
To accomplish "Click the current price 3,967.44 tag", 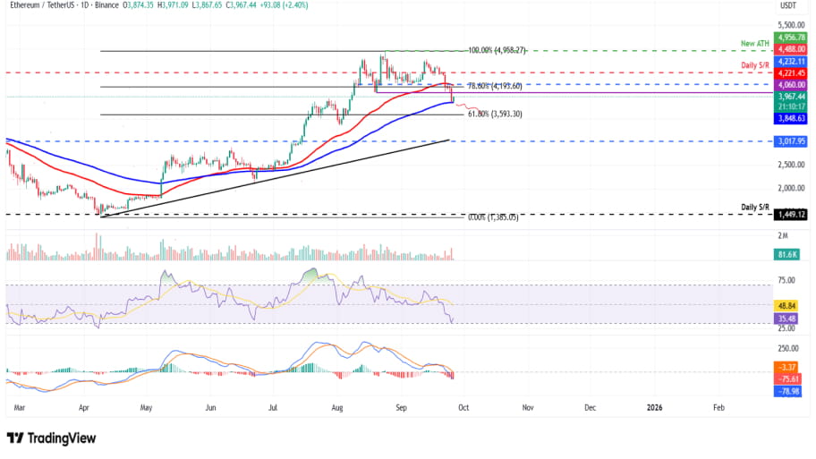I will [x=790, y=96].
